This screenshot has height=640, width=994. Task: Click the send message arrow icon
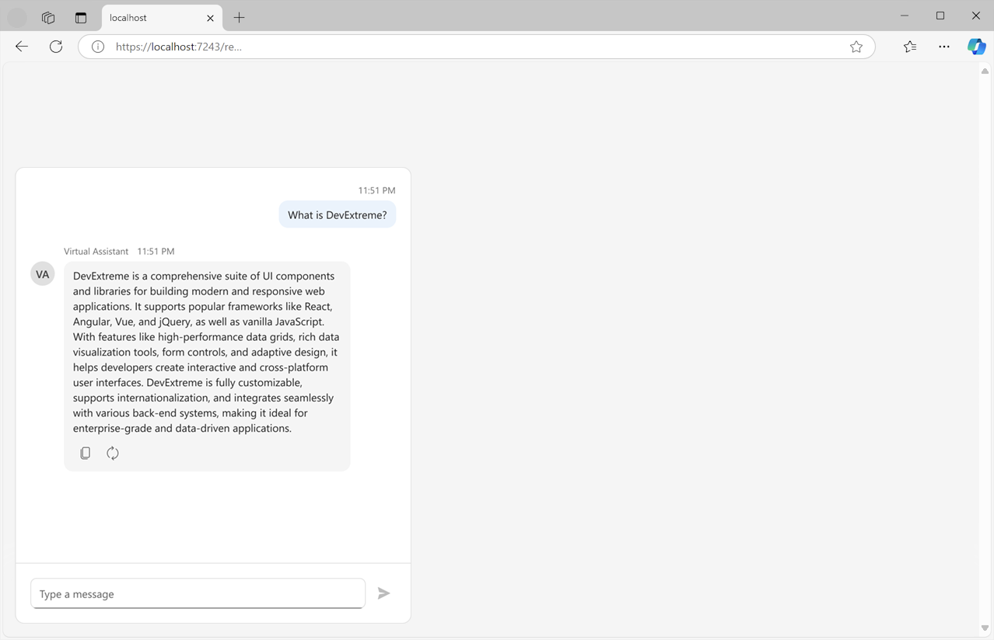point(383,593)
